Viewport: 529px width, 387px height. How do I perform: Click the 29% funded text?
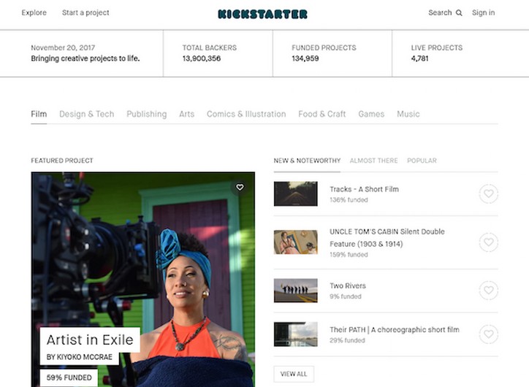348,340
